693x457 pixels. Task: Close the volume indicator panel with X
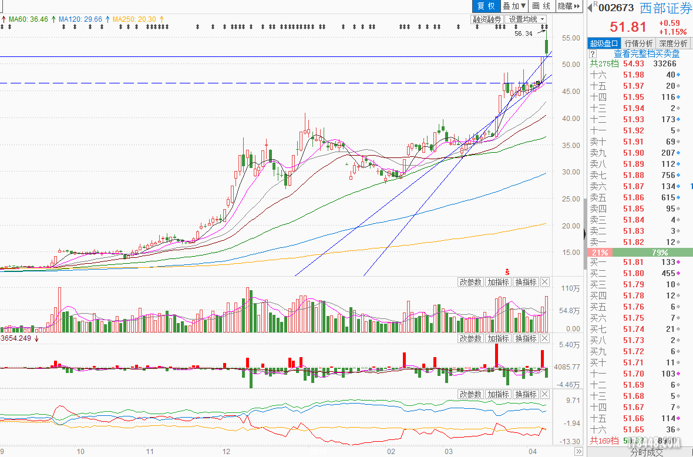pos(545,282)
